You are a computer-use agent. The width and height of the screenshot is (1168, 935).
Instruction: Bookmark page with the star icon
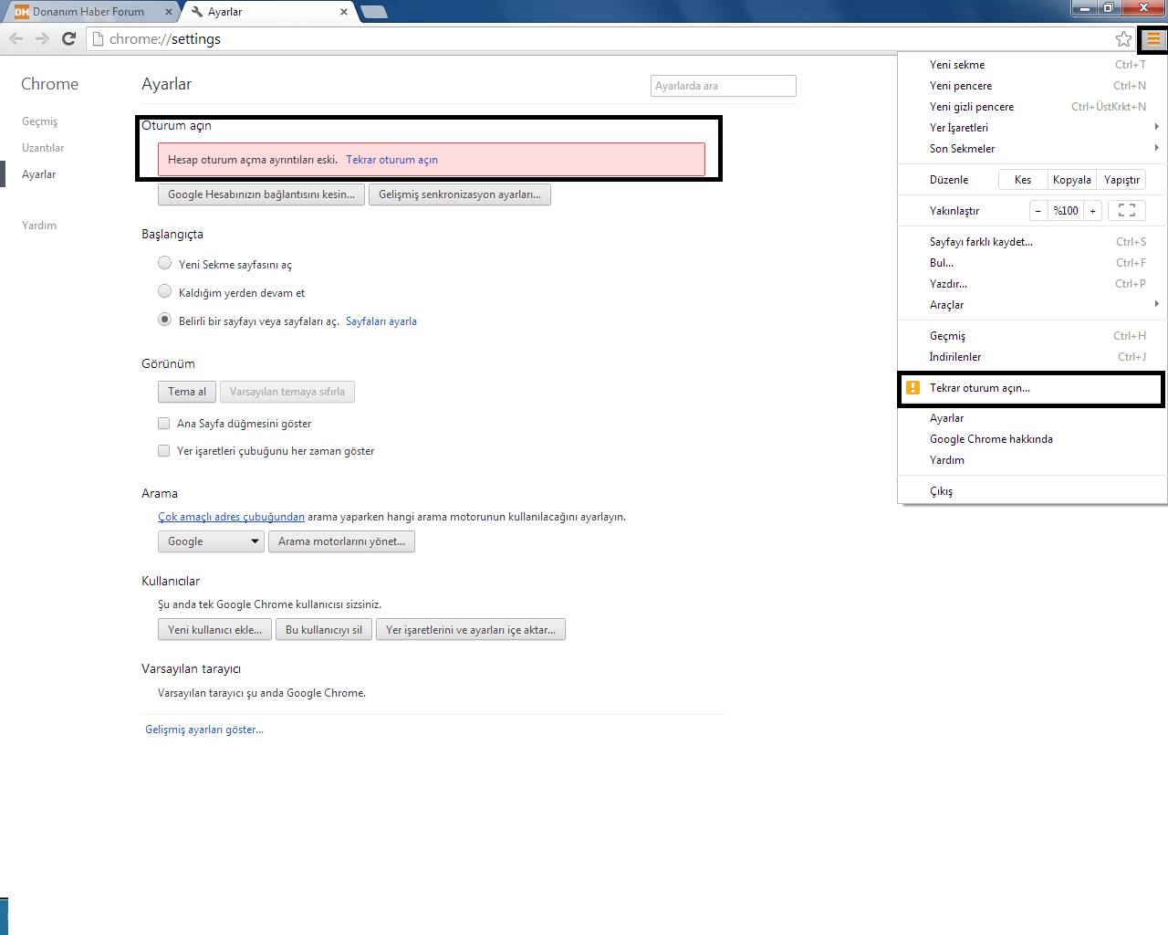coord(1123,38)
